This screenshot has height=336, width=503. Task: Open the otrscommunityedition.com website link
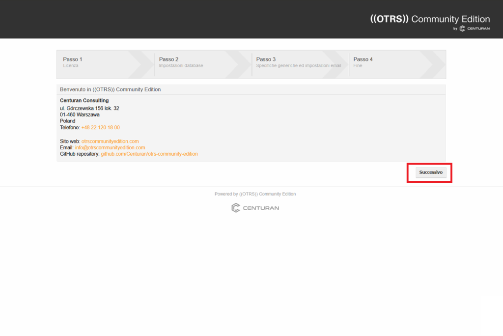point(110,141)
